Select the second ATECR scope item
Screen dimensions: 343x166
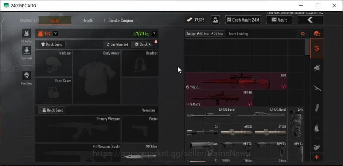(x=270, y=132)
